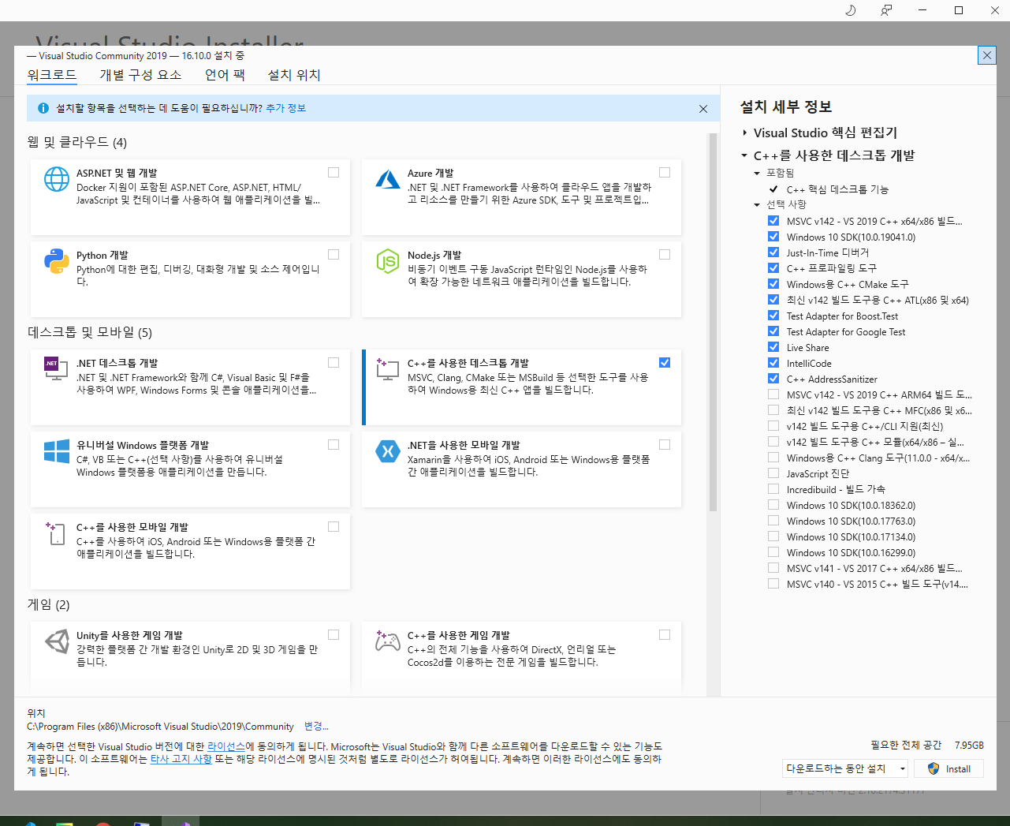
Task: Check the Incredibuild build acceleration option
Action: pyautogui.click(x=773, y=489)
